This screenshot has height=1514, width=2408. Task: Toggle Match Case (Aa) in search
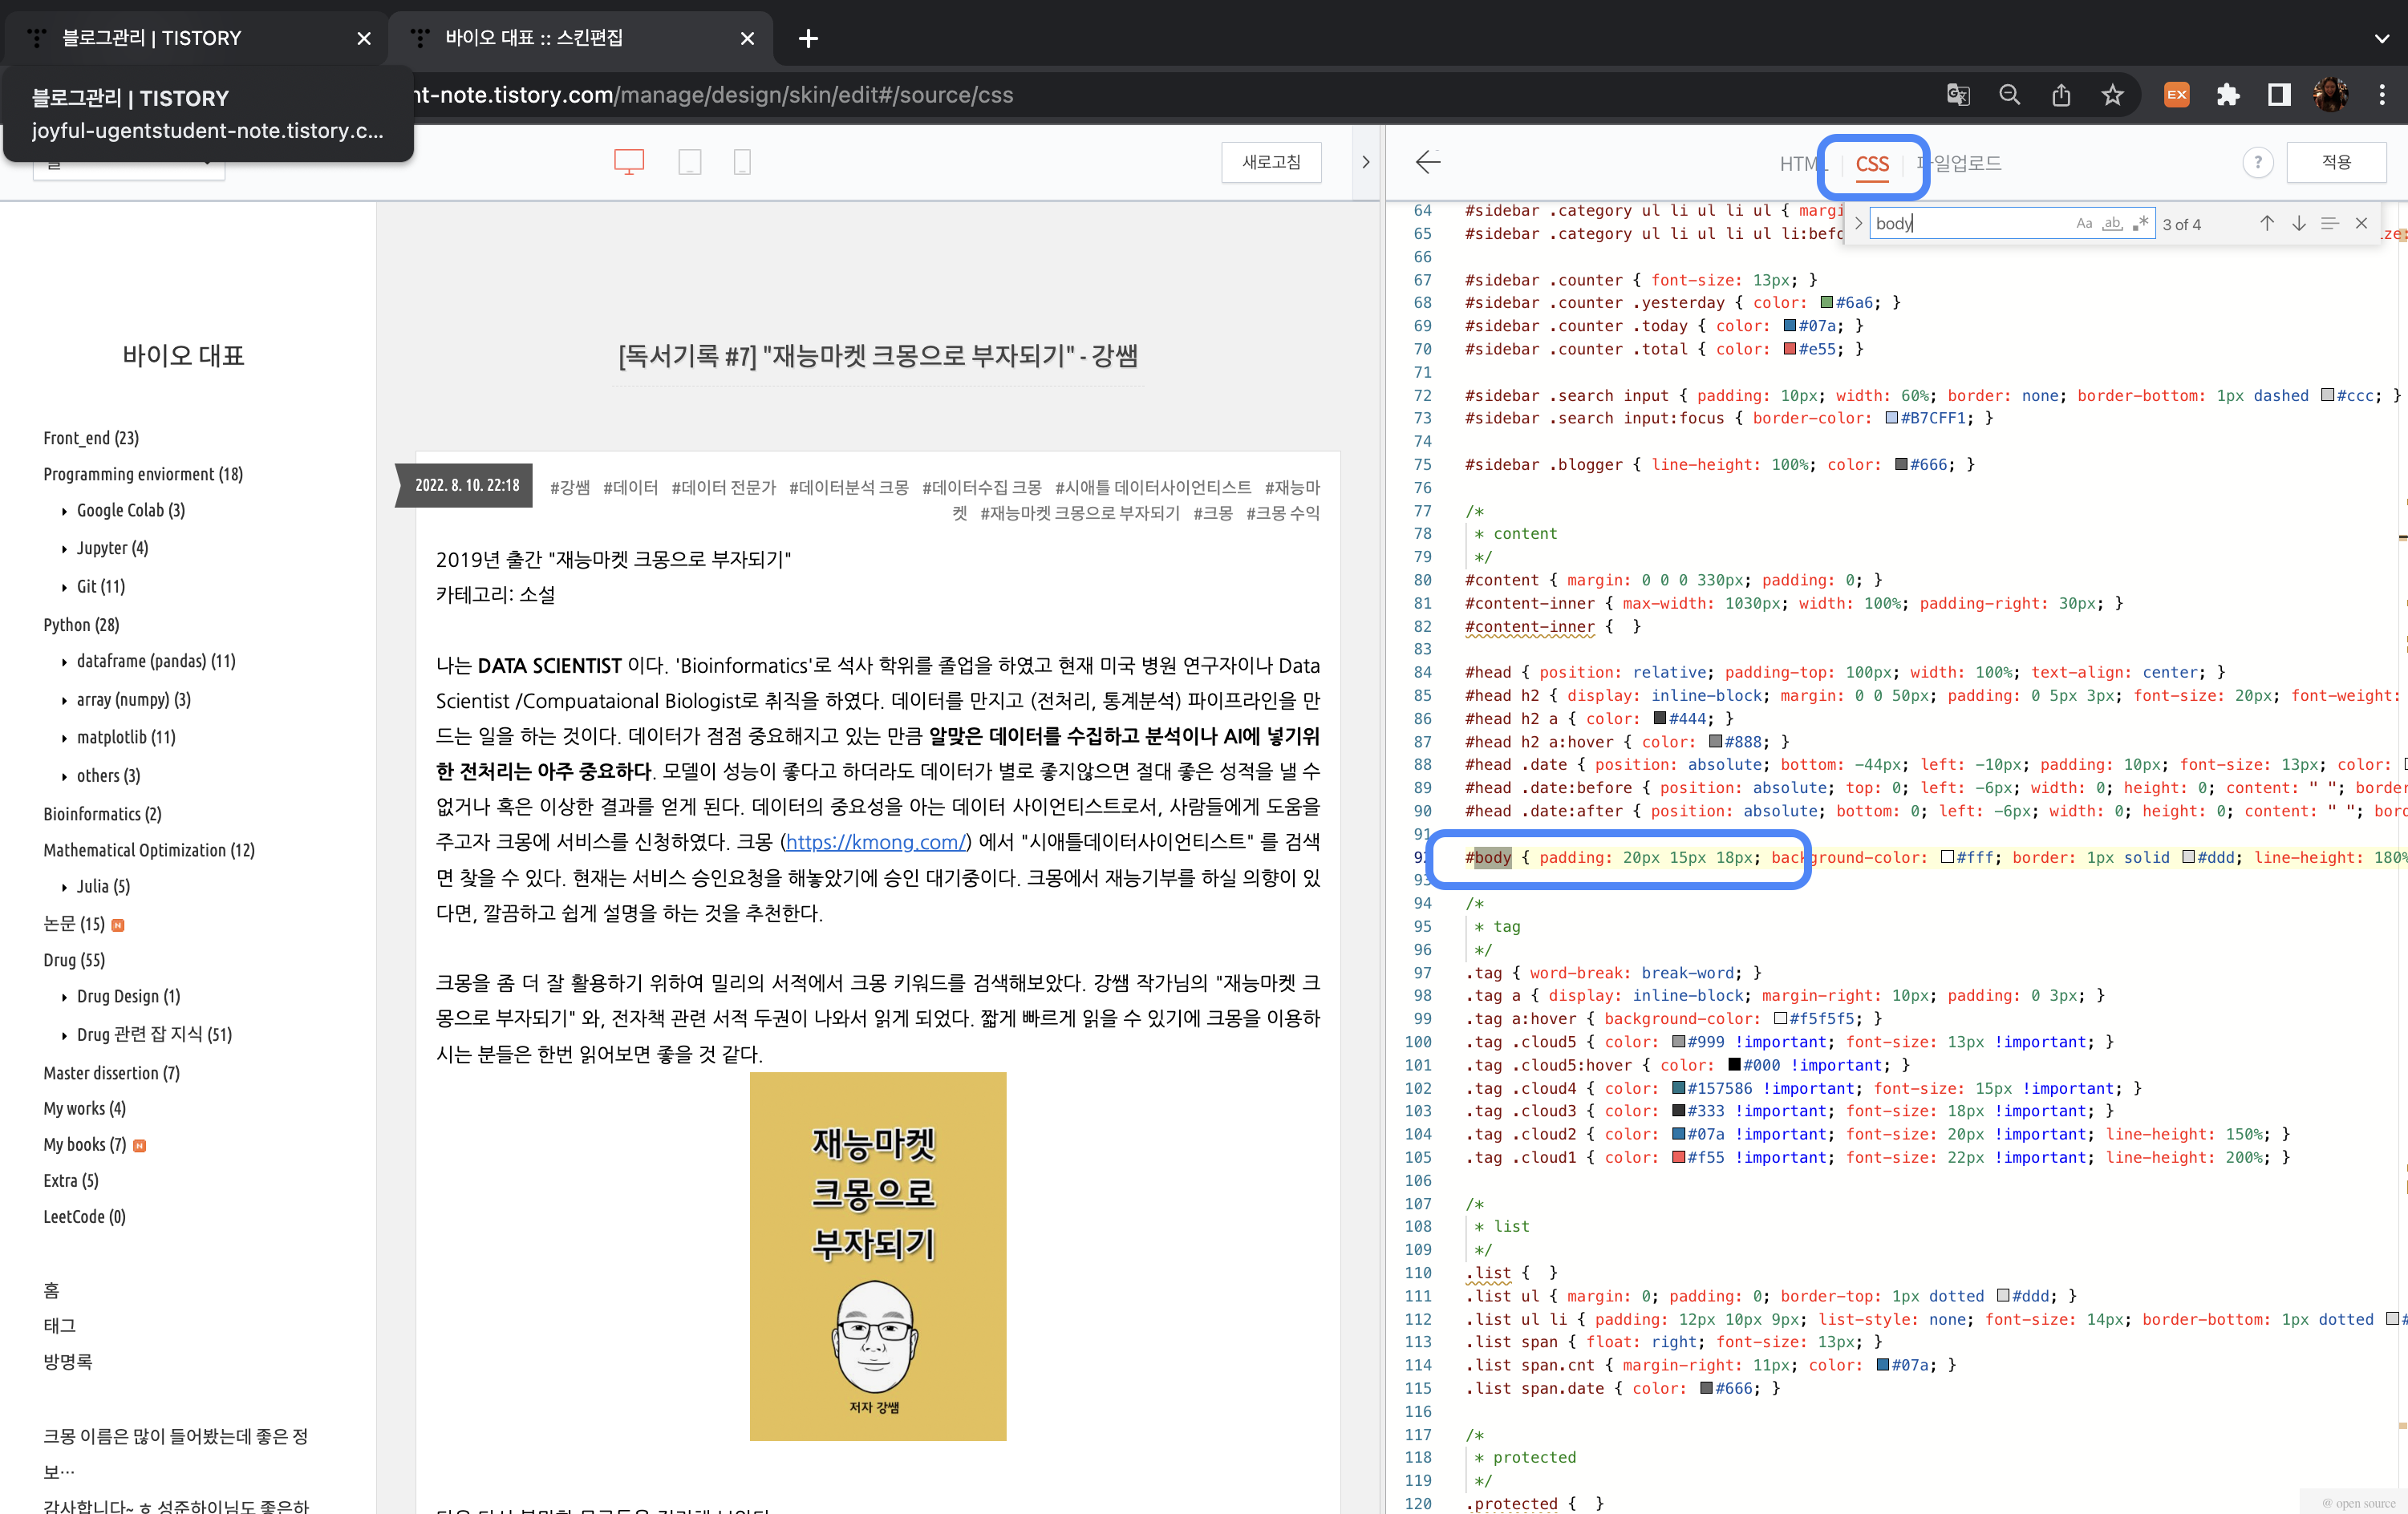(2084, 223)
